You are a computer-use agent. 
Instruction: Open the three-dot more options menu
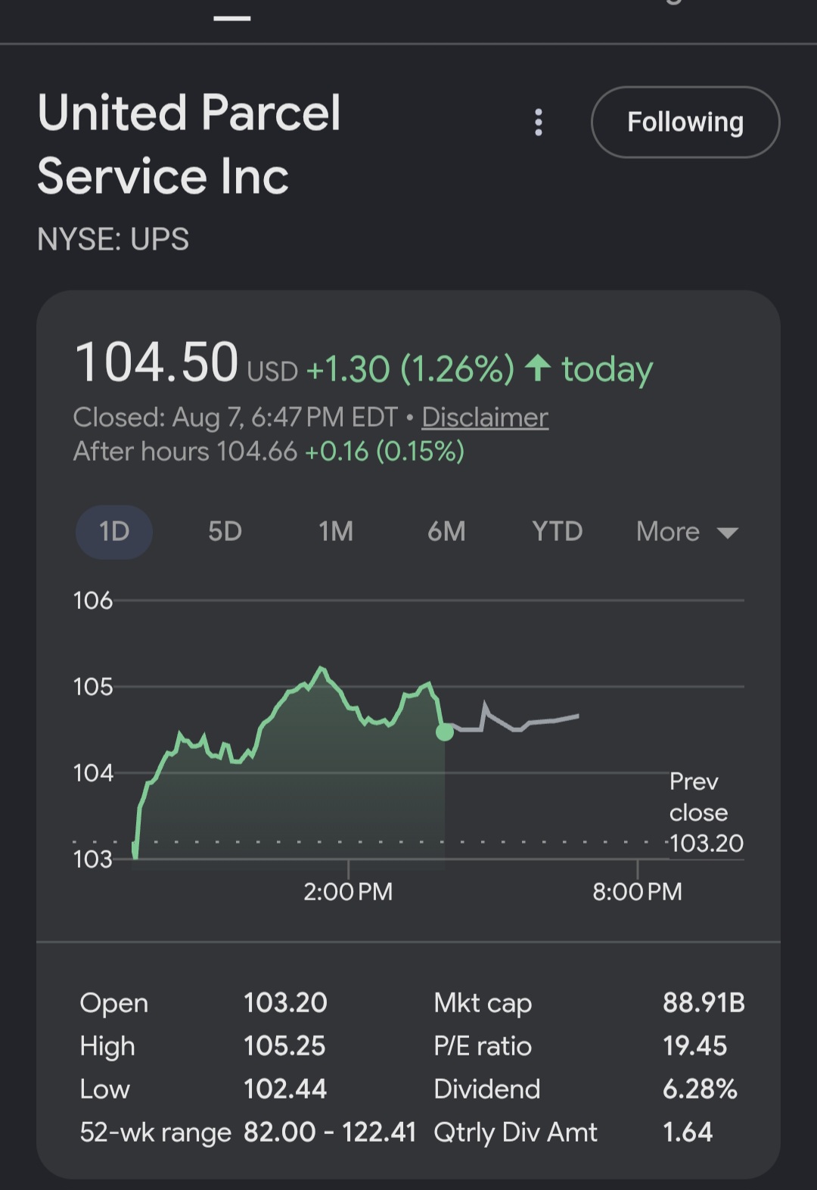pyautogui.click(x=539, y=122)
